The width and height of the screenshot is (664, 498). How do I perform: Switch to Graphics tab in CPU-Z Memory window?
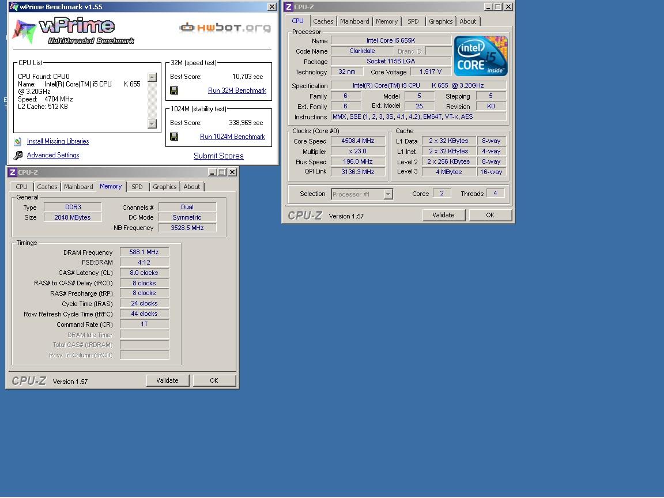[x=164, y=187]
